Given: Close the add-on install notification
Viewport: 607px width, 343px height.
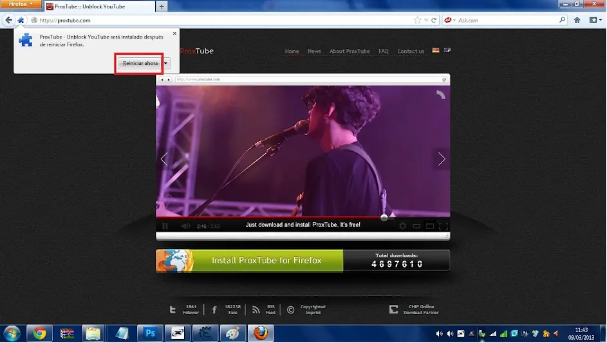Looking at the screenshot, I should coord(174,33).
